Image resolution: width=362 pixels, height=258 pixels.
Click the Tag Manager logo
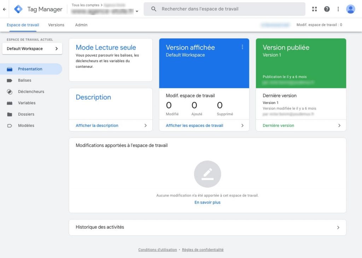click(x=18, y=9)
